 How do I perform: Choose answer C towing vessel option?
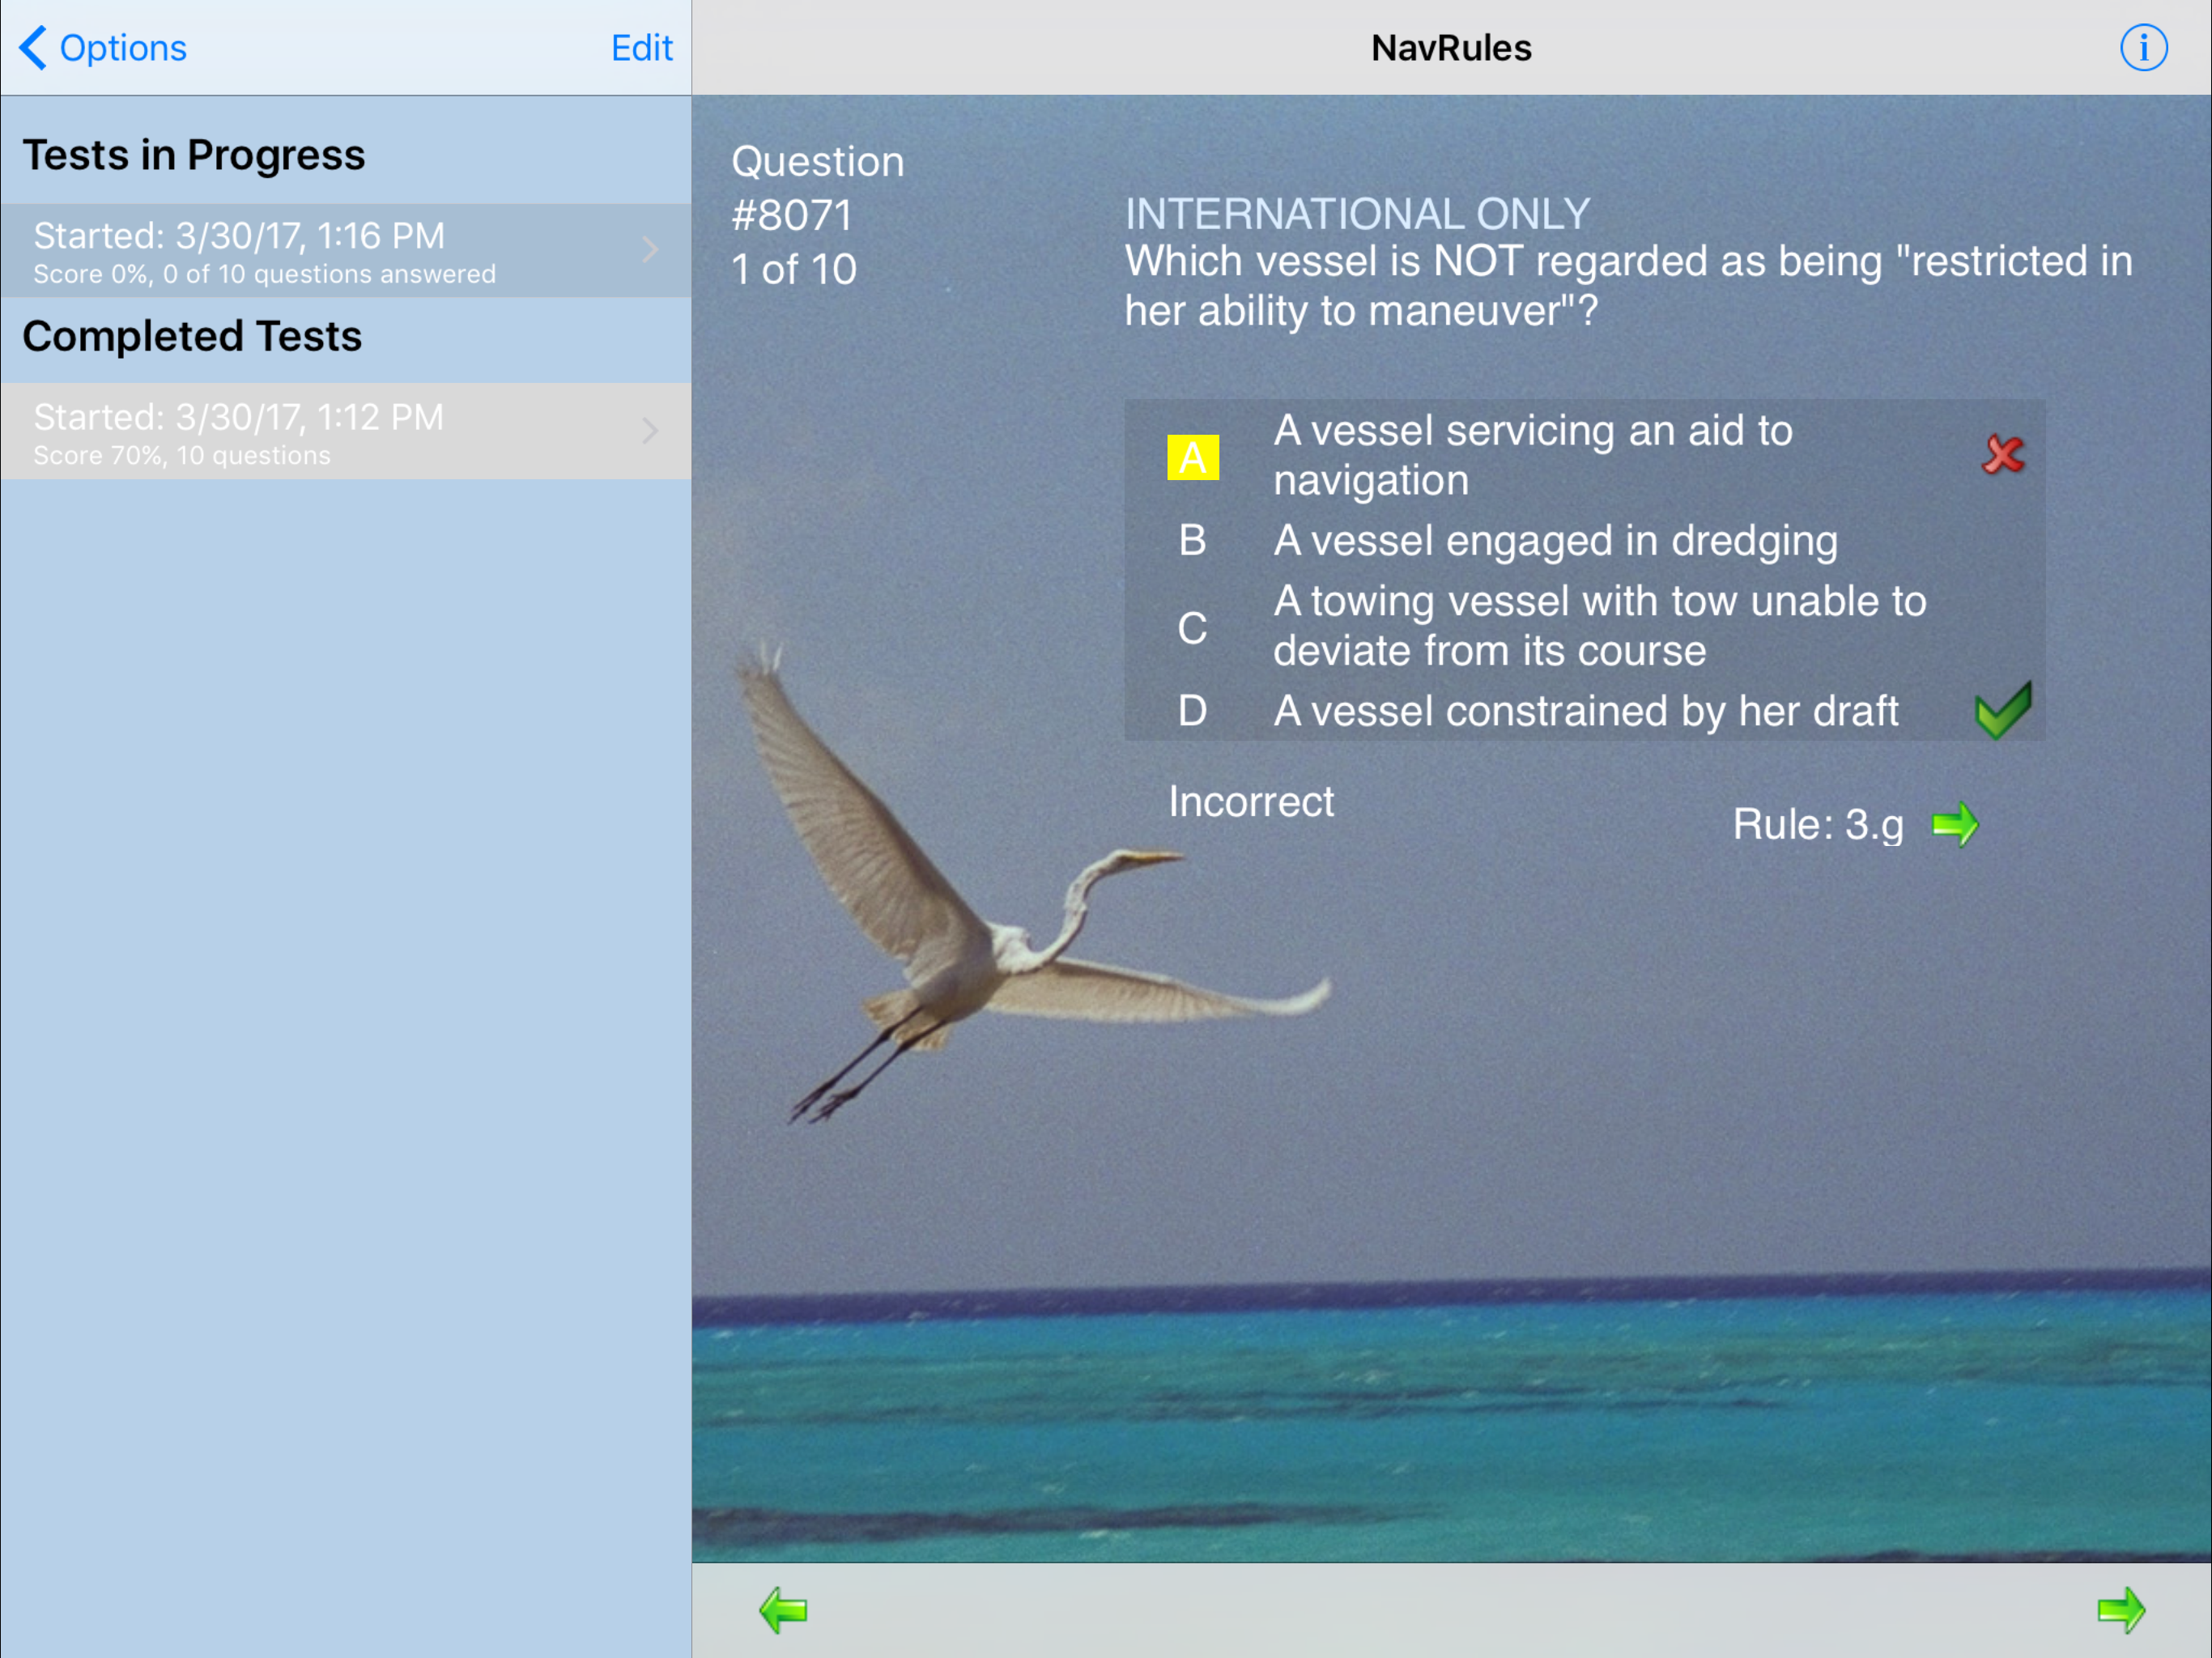(1598, 626)
